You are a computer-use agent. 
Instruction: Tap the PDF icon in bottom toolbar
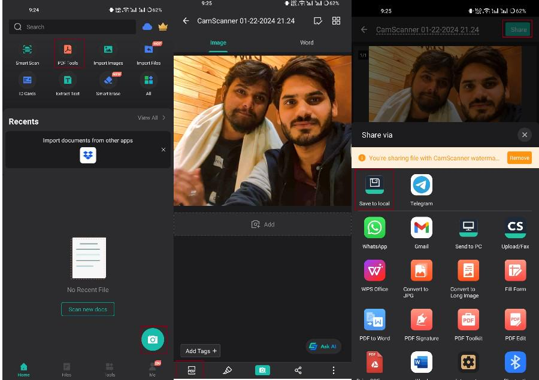tap(192, 370)
